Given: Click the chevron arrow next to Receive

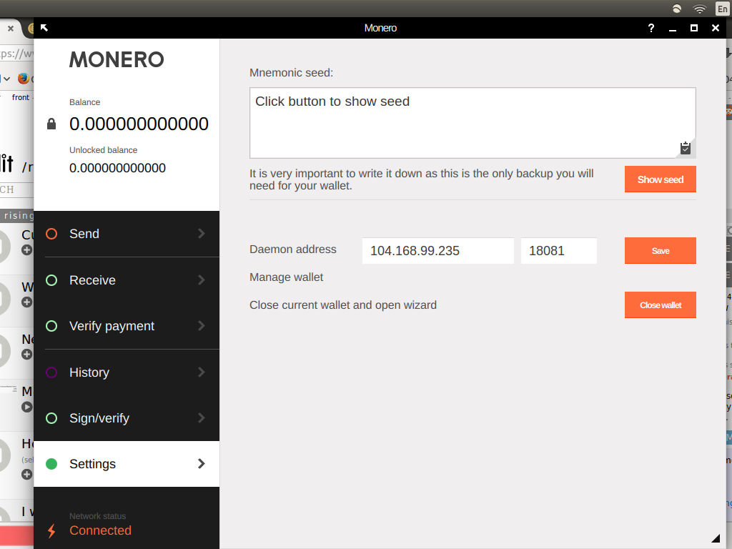Looking at the screenshot, I should 201,280.
